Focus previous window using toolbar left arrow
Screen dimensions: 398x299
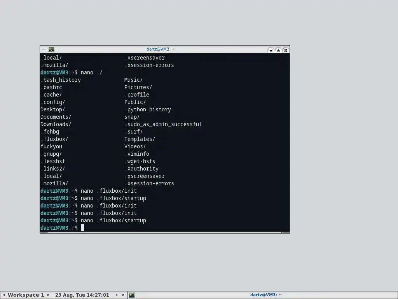click(x=116, y=295)
